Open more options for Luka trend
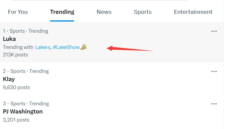The width and height of the screenshot is (228, 129). [214, 31]
